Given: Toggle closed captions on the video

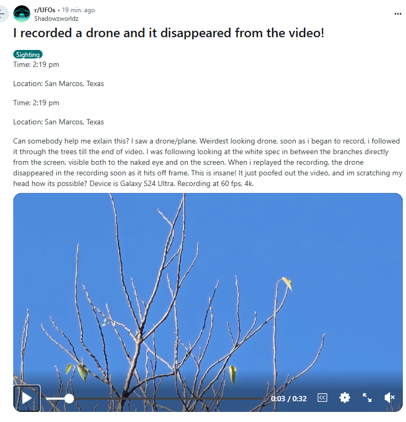Looking at the screenshot, I should (x=322, y=398).
